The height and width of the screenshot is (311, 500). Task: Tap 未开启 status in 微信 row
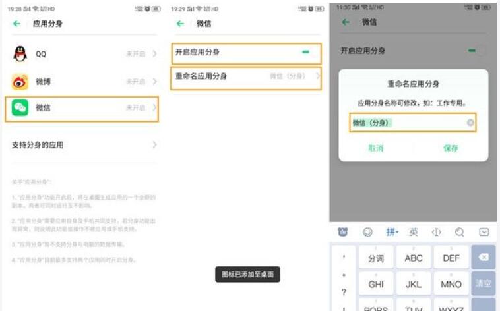click(136, 107)
